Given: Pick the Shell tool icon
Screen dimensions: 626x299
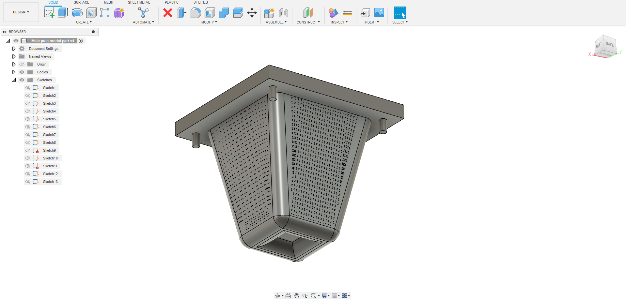Looking at the screenshot, I should (210, 13).
